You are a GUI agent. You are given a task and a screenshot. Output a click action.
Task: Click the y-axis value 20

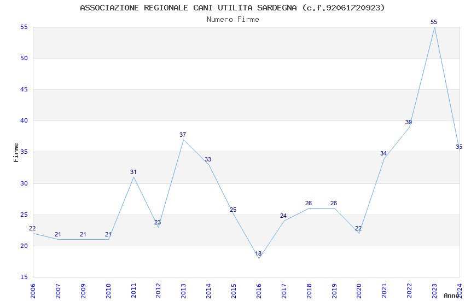pos(24,246)
